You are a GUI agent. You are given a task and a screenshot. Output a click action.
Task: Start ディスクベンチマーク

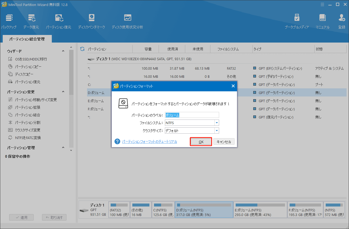[x=91, y=22]
